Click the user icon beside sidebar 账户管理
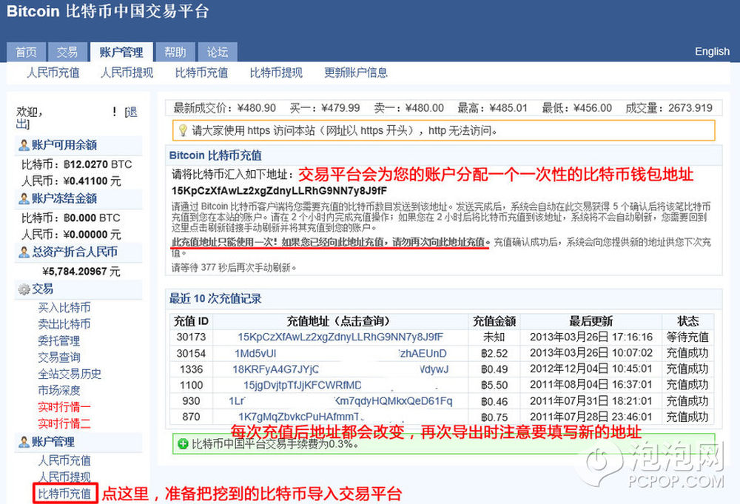The height and width of the screenshot is (504, 740). click(24, 442)
